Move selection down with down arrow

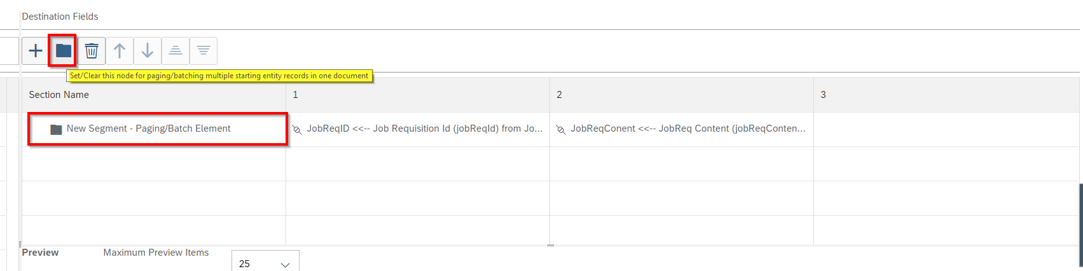click(148, 51)
